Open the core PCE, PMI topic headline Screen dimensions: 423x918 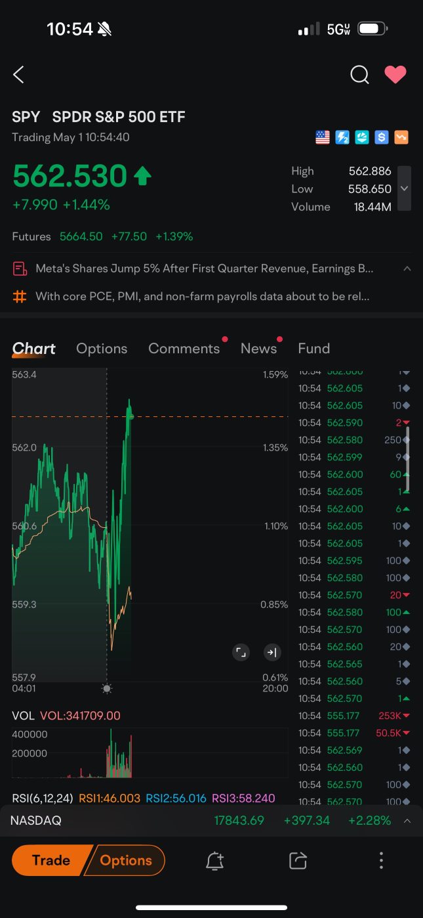tap(203, 296)
